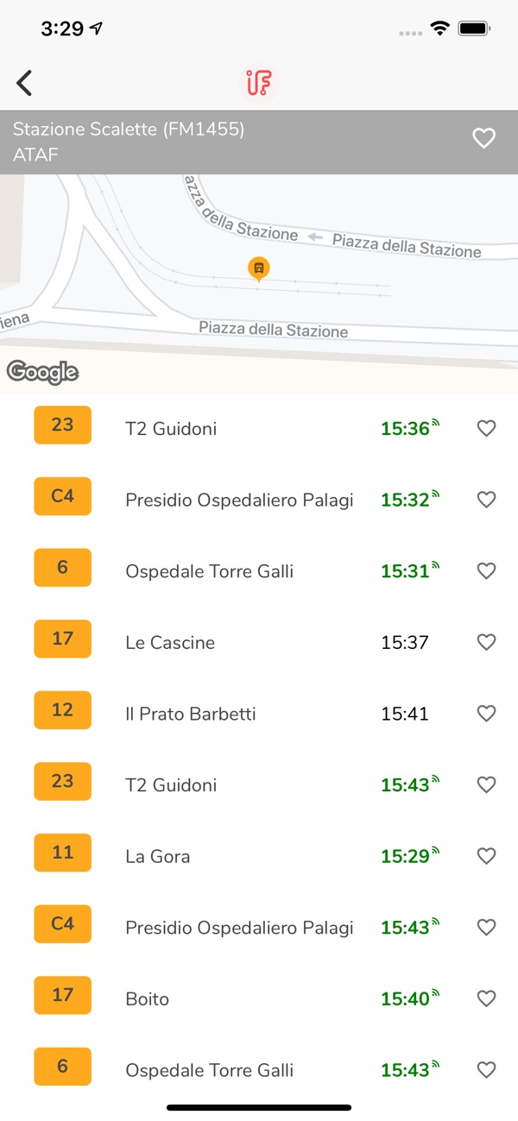Screen dimensions: 518x1121
Task: Tap the back arrow icon
Action: point(24,83)
